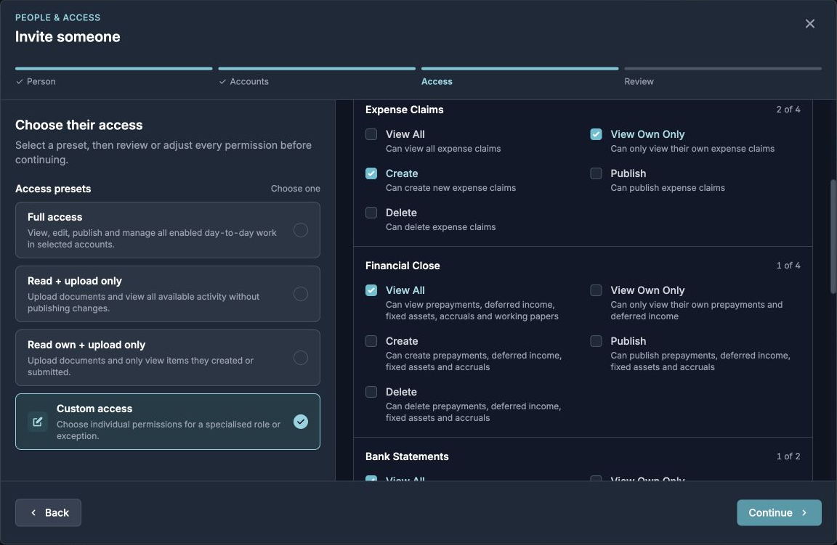The height and width of the screenshot is (545, 837).
Task: Click the selected Custom access radio checkmark
Action: point(301,422)
